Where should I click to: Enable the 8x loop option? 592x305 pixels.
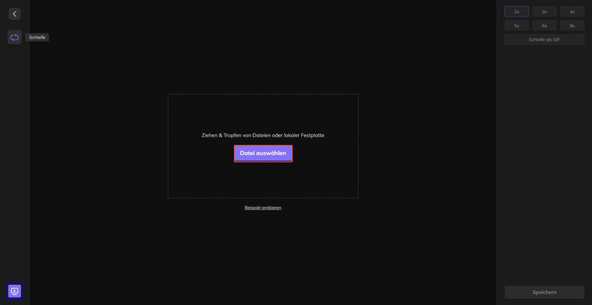click(572, 25)
